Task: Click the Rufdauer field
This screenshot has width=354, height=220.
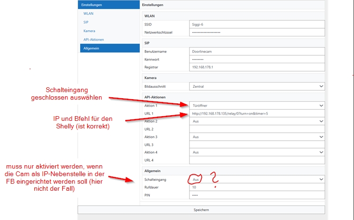Action: coord(257,187)
